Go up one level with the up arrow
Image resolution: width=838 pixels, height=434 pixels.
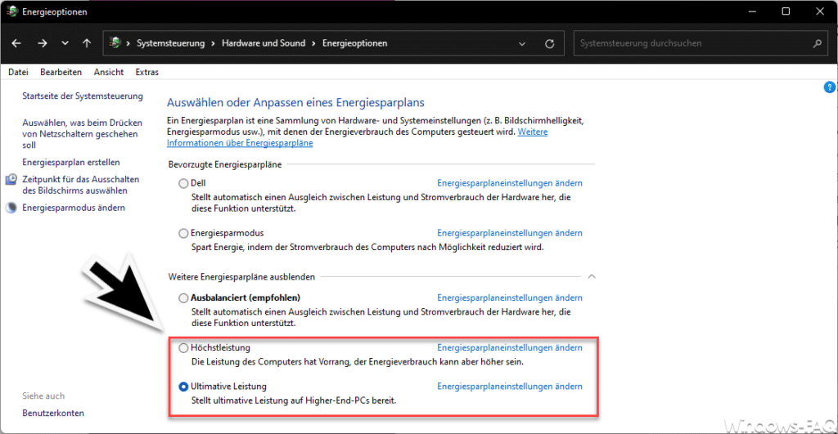point(87,44)
